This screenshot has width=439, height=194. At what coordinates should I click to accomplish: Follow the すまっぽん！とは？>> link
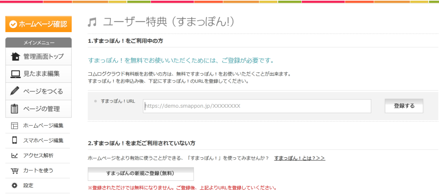(299, 158)
